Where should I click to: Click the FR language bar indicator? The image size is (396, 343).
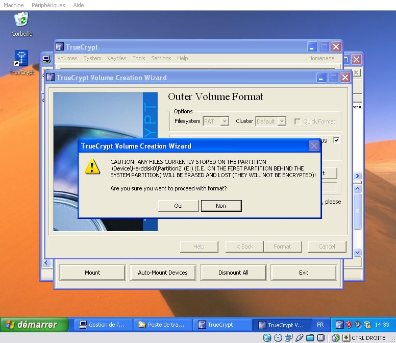tap(320, 325)
